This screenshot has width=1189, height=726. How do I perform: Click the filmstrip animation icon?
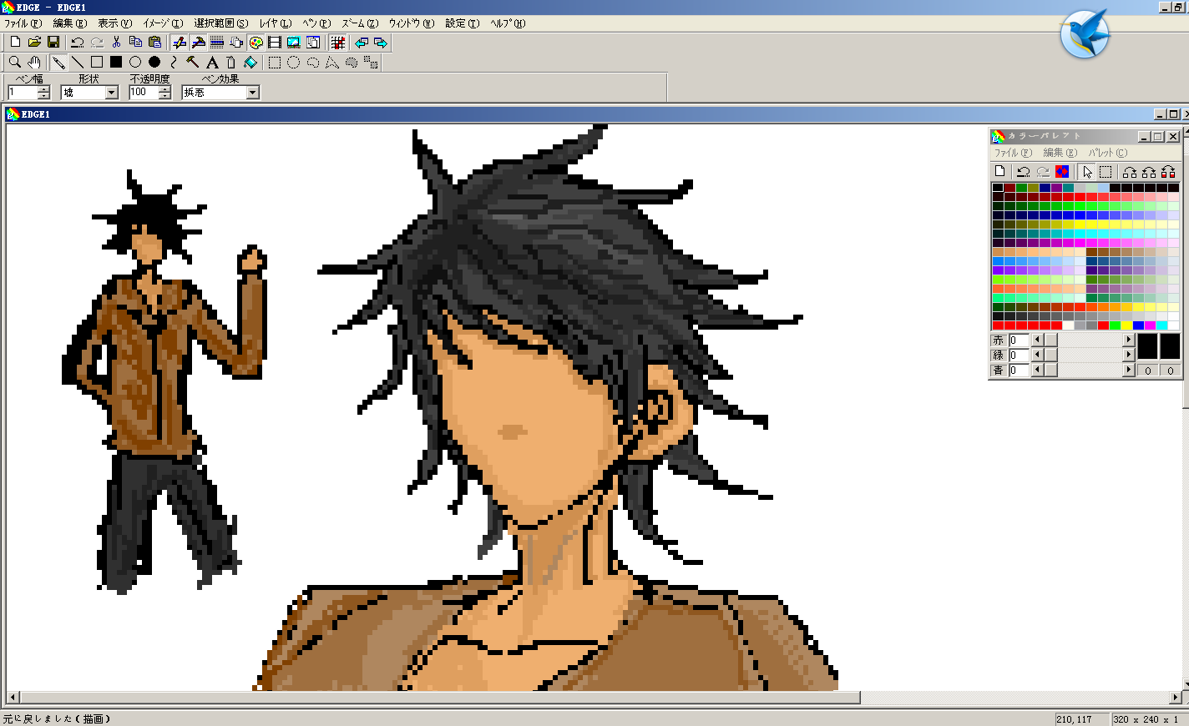[275, 43]
